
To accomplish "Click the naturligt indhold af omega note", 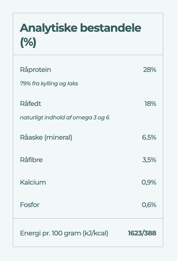I will (x=65, y=117).
